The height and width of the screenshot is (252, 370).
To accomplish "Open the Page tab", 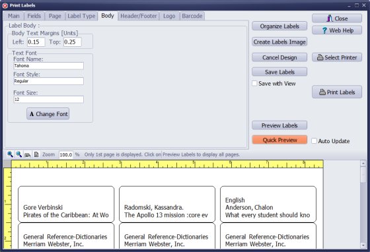I will [x=55, y=16].
